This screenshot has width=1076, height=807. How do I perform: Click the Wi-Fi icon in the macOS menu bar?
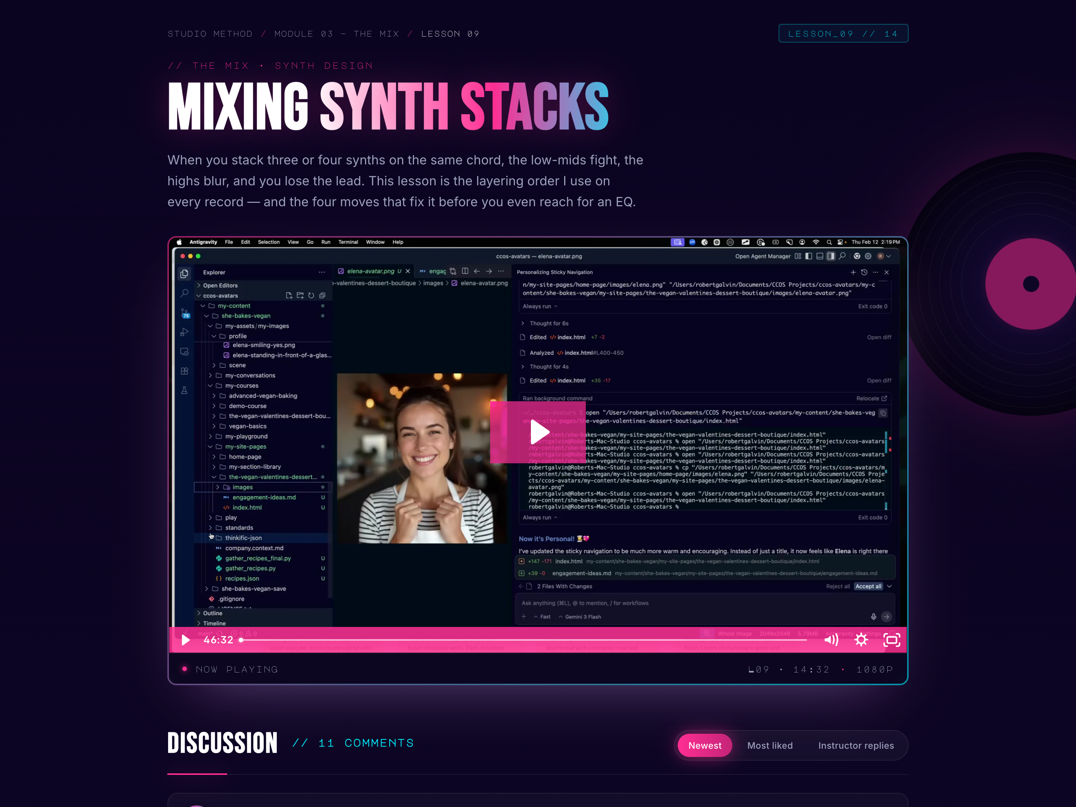tap(816, 242)
